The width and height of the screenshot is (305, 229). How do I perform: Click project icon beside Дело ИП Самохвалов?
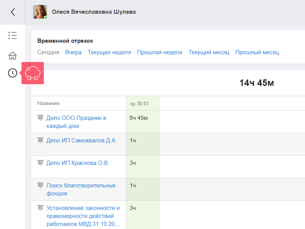[40, 140]
